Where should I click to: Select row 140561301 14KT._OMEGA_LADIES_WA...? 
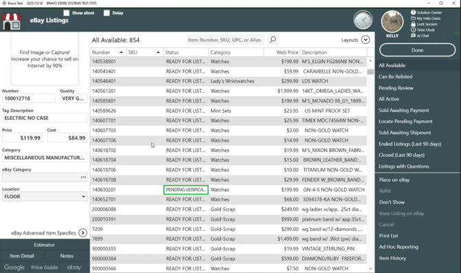coord(228,91)
